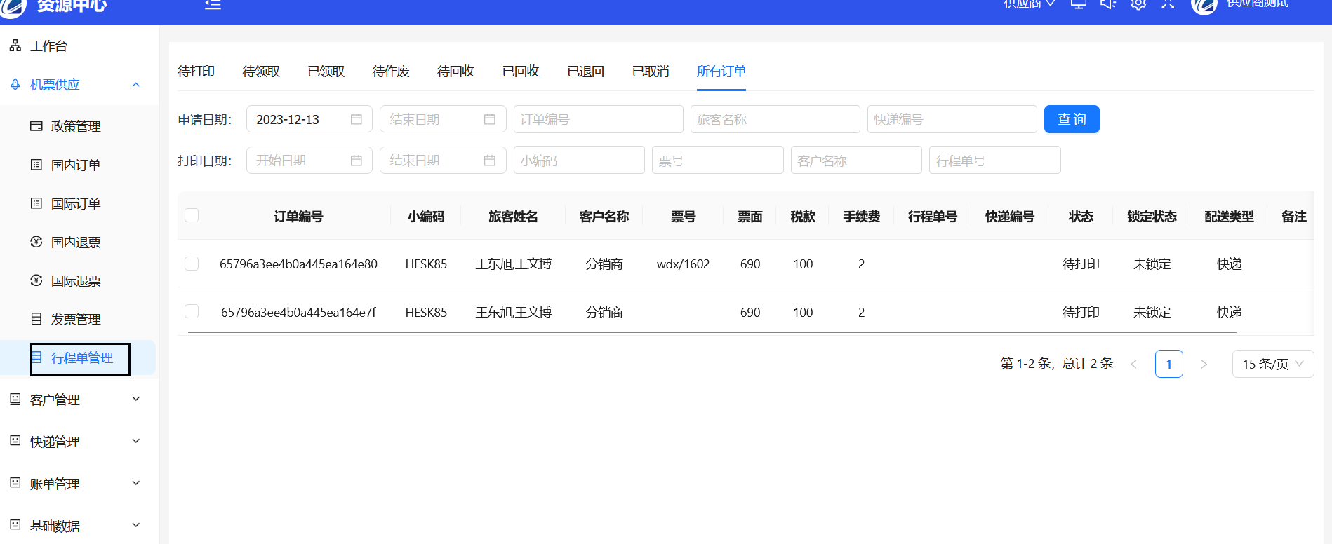Click ticket number wdx/1602 cell
Screen dimensions: 1332x544
point(683,264)
